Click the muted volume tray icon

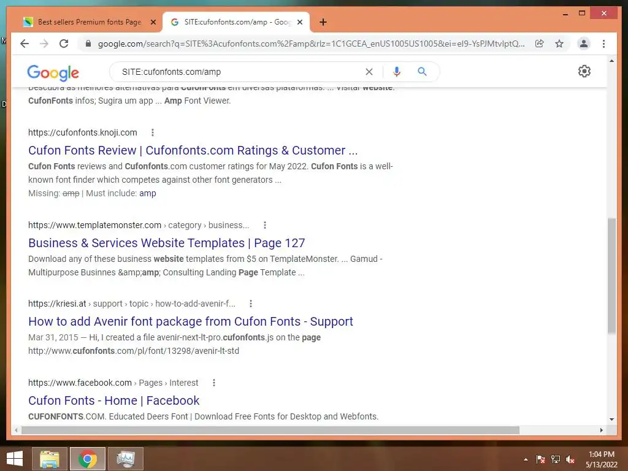pyautogui.click(x=570, y=459)
